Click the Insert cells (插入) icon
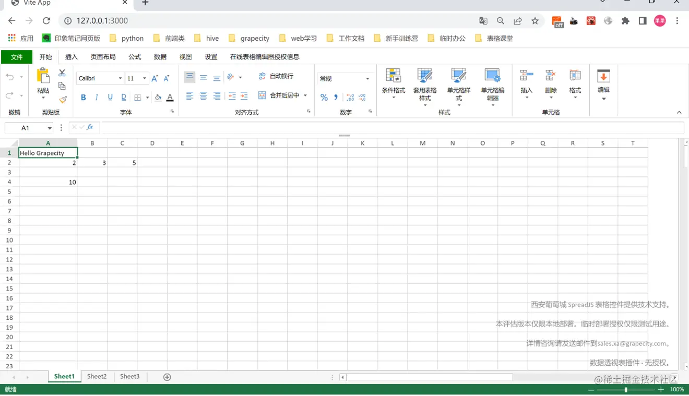This screenshot has width=689, height=396. (x=526, y=76)
